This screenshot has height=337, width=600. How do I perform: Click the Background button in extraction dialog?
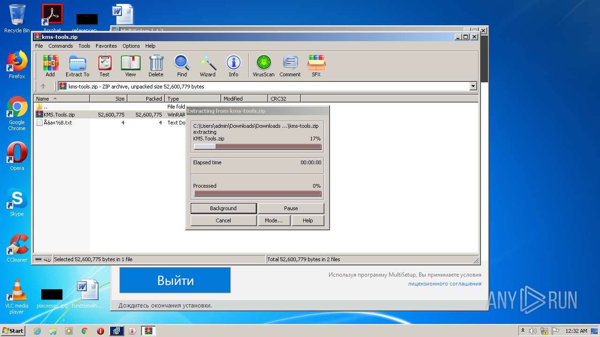tap(224, 208)
